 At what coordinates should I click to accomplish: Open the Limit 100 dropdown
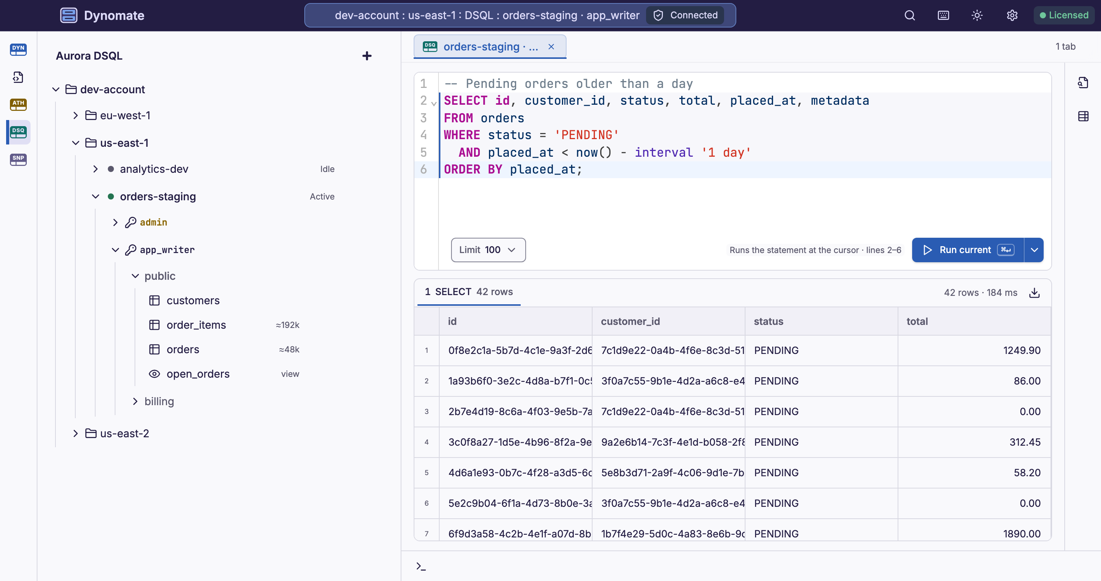click(x=488, y=250)
